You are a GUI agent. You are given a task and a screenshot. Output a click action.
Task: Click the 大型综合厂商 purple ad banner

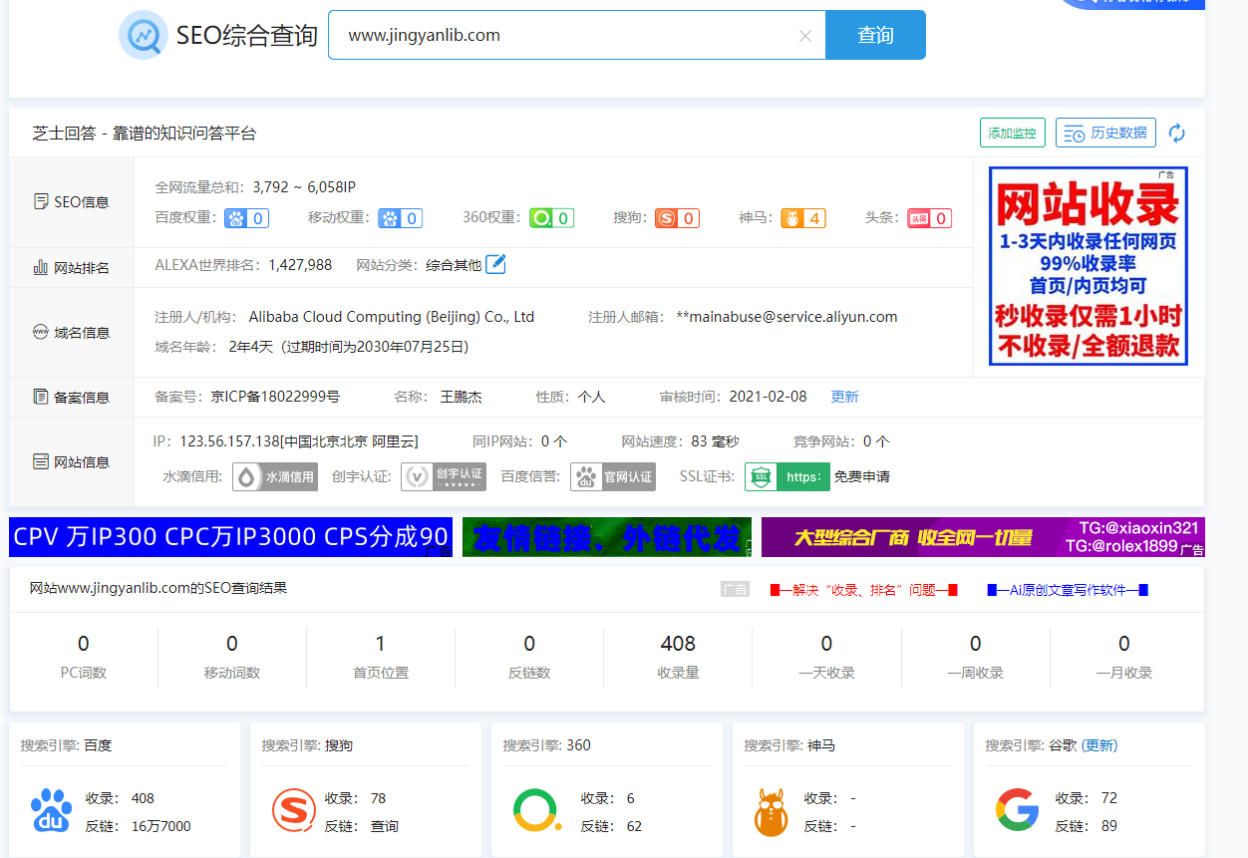pos(983,537)
